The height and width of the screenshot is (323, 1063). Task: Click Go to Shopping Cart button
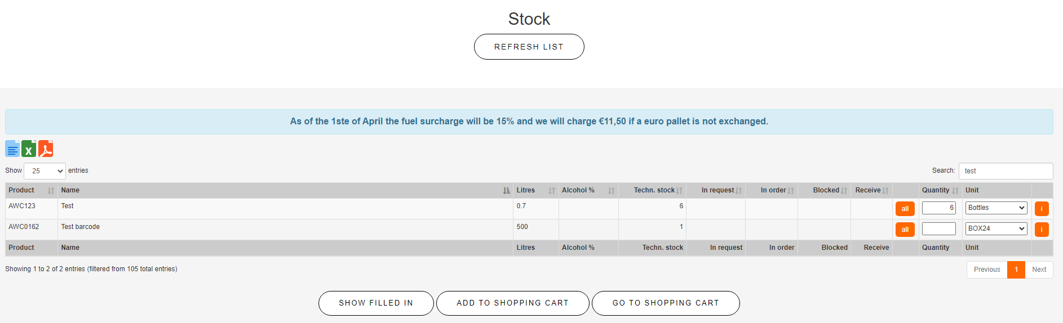click(666, 303)
